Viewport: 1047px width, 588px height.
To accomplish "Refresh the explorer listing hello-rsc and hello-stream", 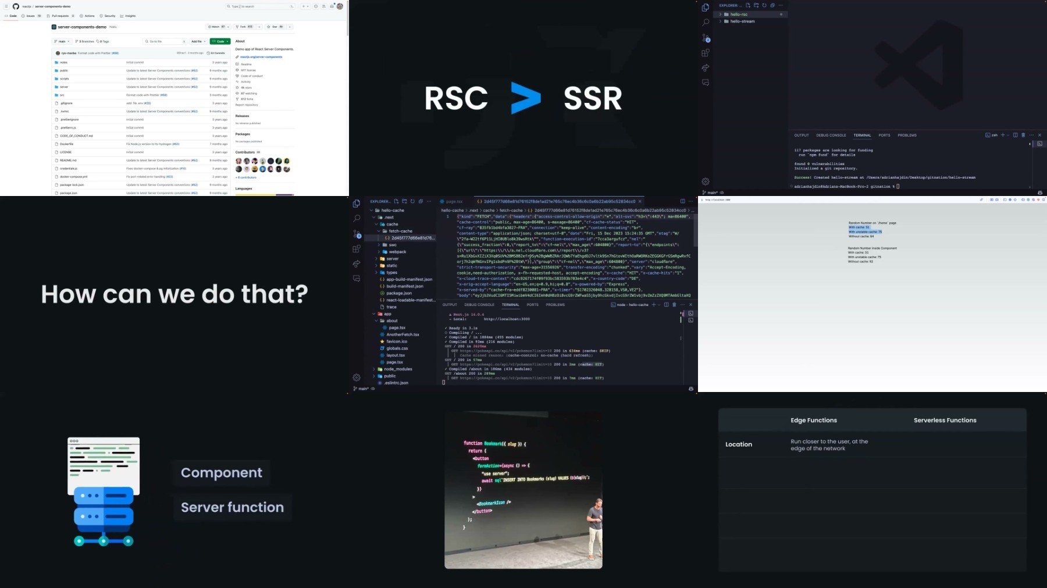I will coord(764,5).
